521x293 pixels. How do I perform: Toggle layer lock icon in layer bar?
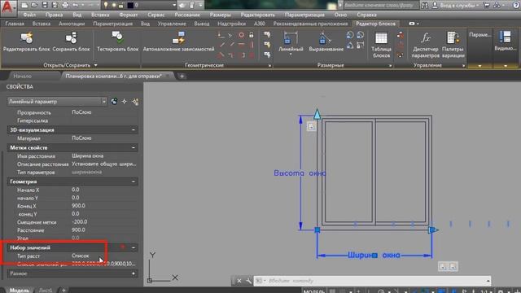click(x=121, y=5)
